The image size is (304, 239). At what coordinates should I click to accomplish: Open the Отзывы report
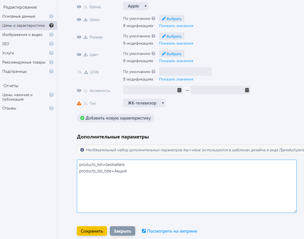(9, 108)
